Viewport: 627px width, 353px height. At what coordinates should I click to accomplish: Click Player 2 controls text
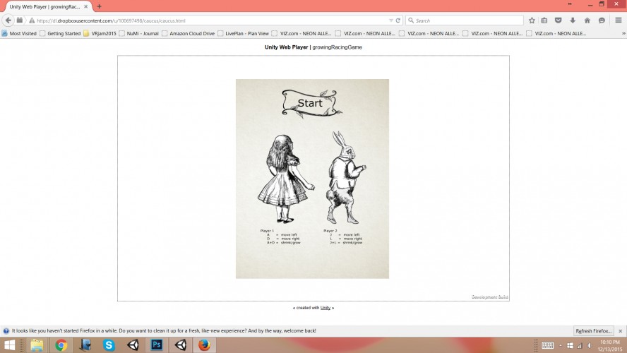coord(343,237)
